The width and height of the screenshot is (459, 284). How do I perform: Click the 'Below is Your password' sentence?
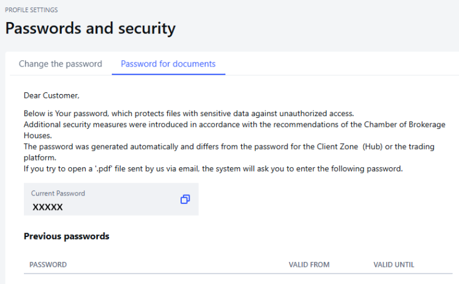coord(188,114)
